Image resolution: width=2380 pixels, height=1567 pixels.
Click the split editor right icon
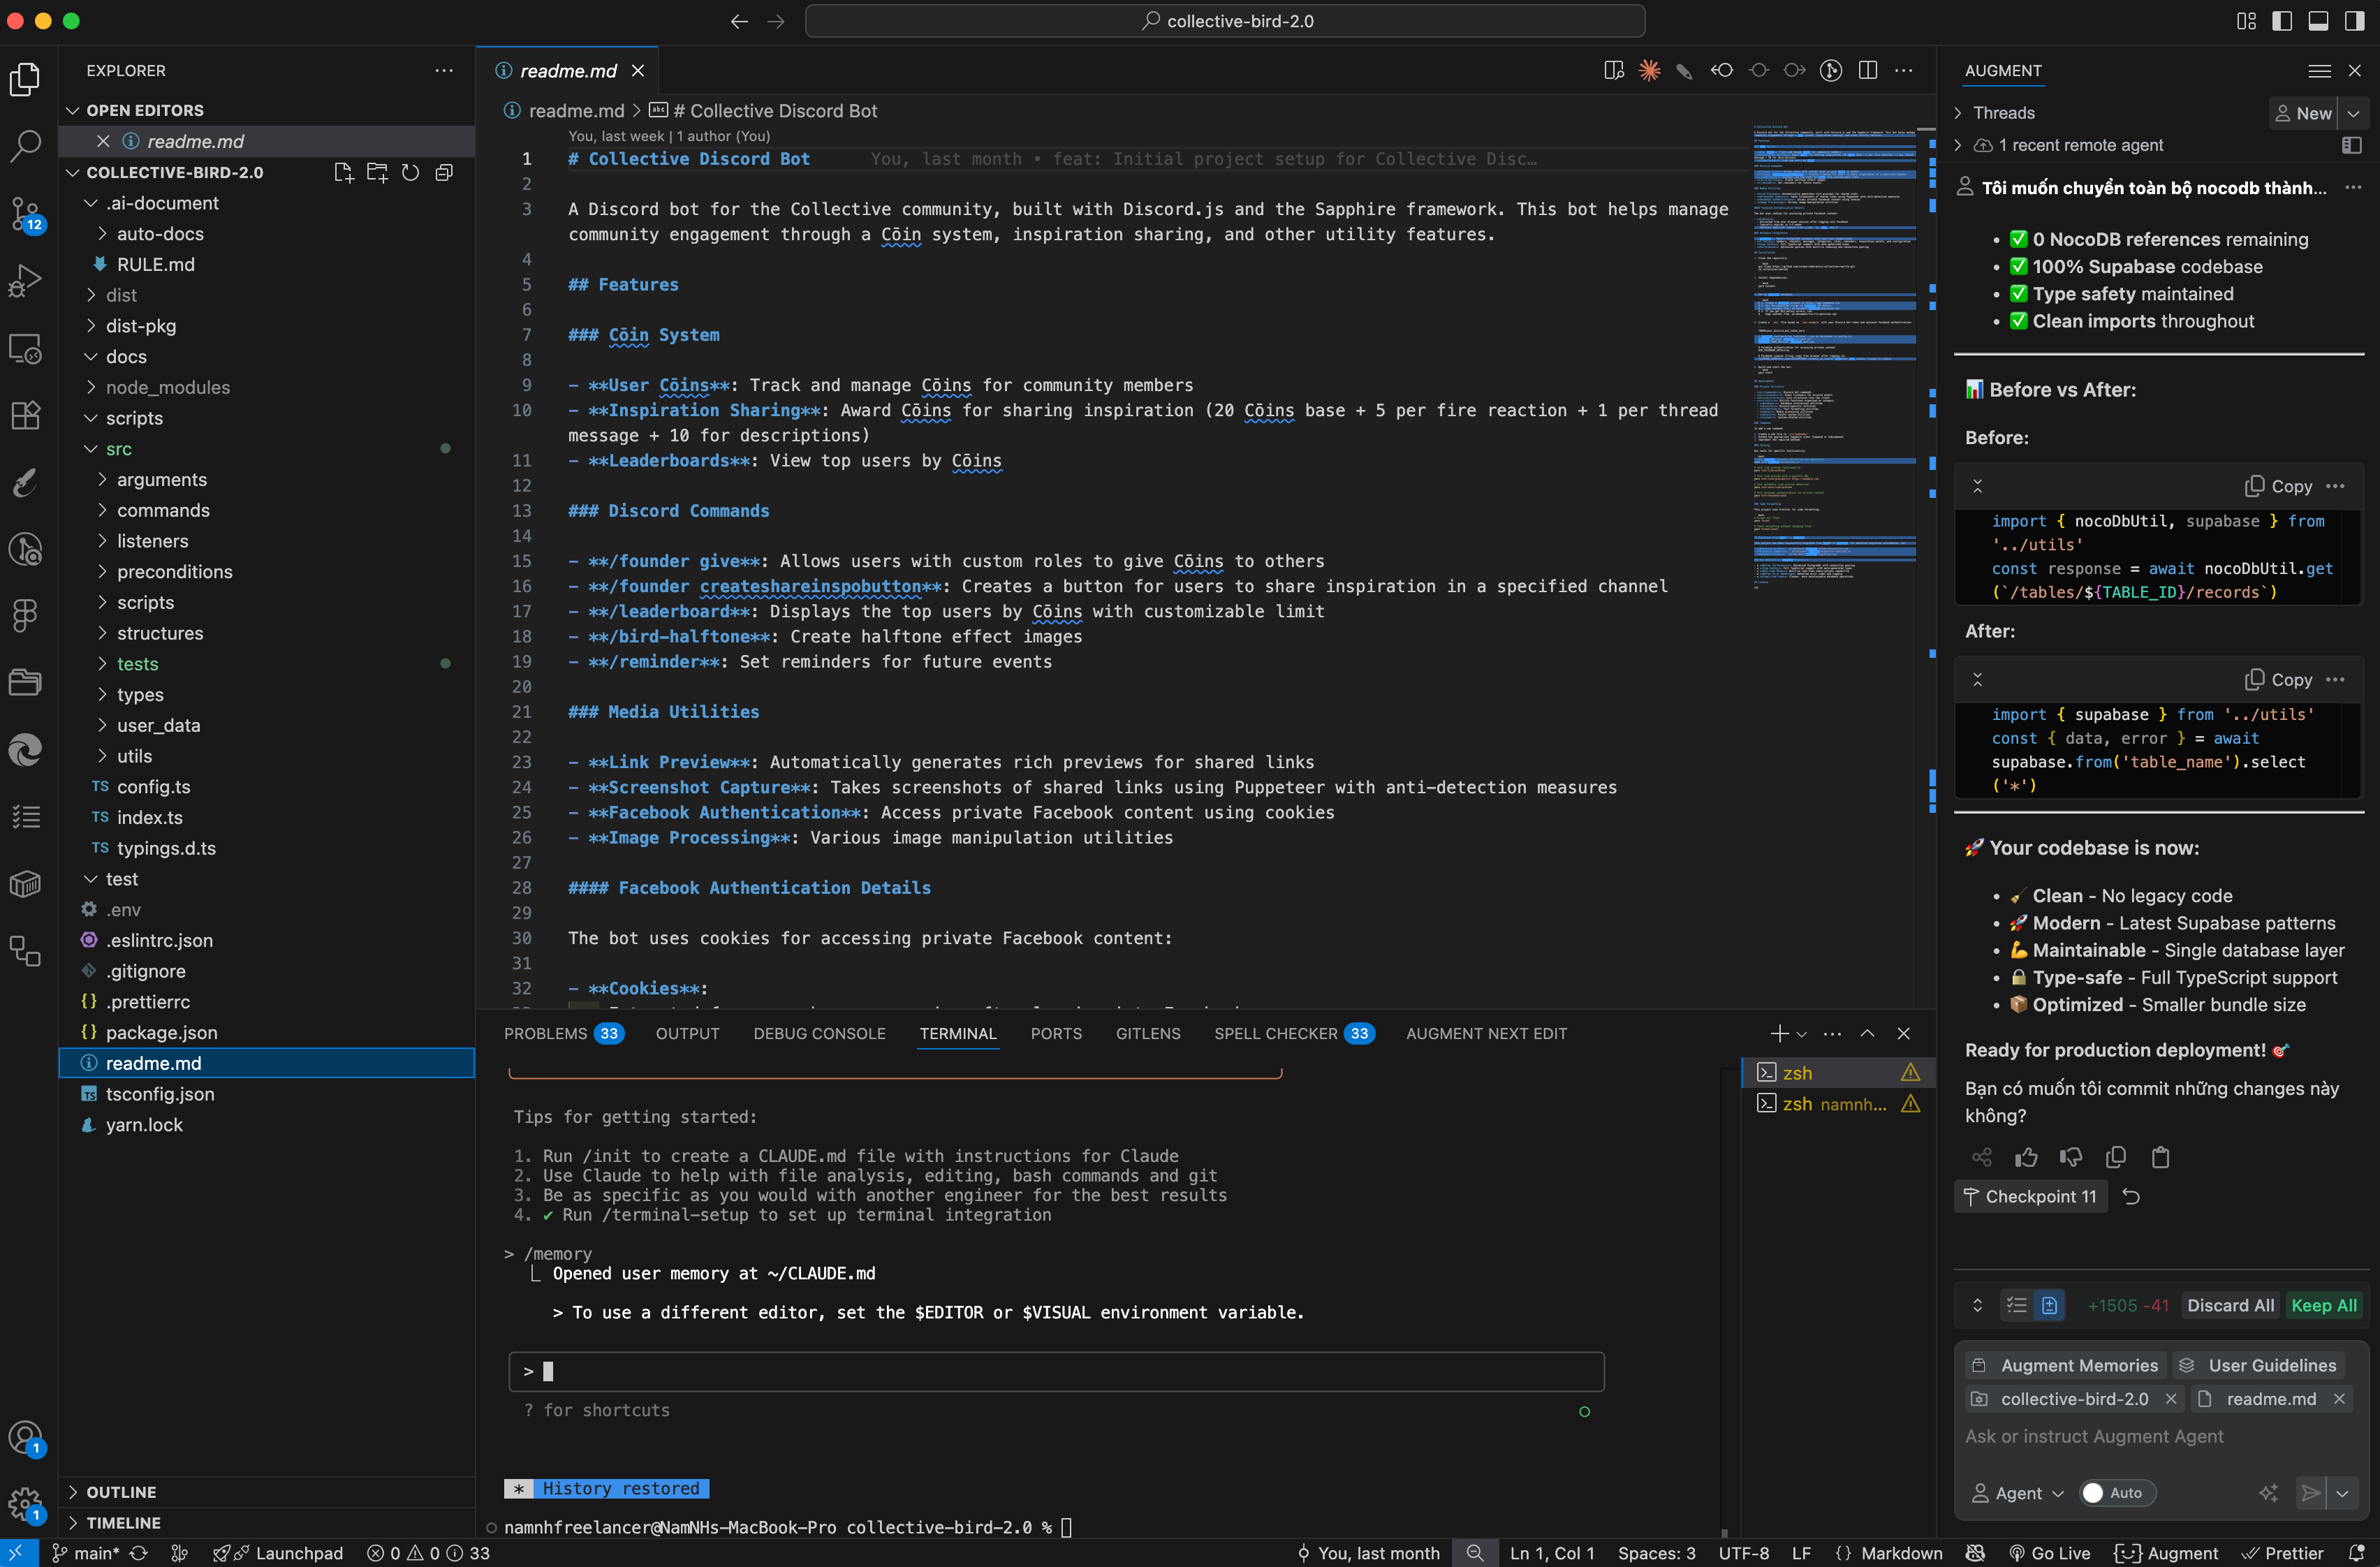[x=1867, y=70]
